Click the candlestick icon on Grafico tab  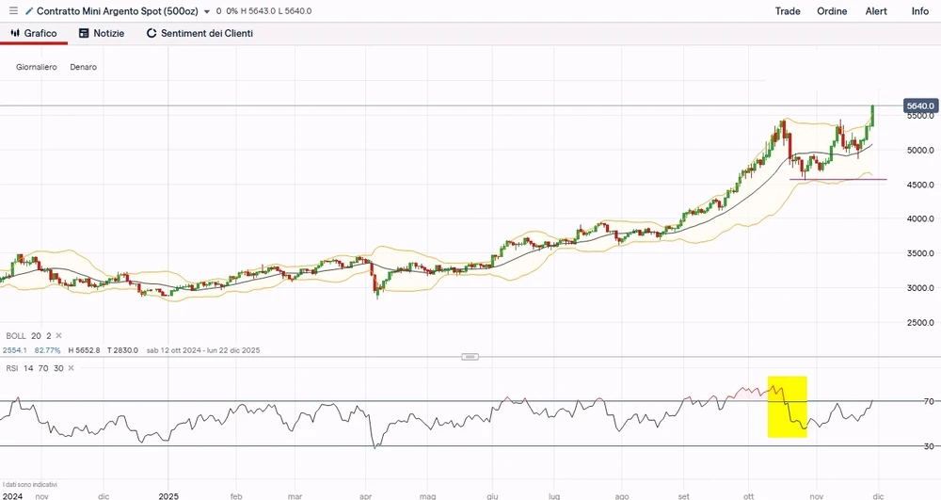click(x=15, y=33)
